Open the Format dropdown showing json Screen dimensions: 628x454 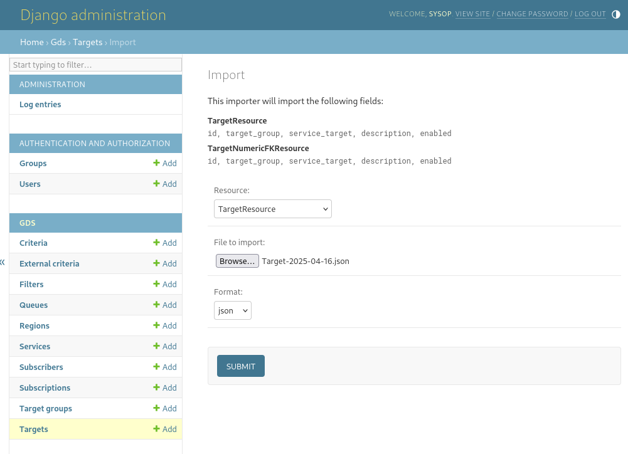(x=233, y=310)
